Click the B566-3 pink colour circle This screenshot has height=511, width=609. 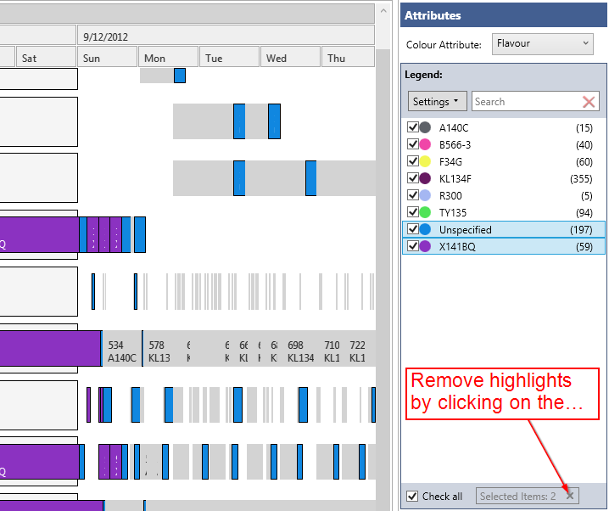[425, 144]
